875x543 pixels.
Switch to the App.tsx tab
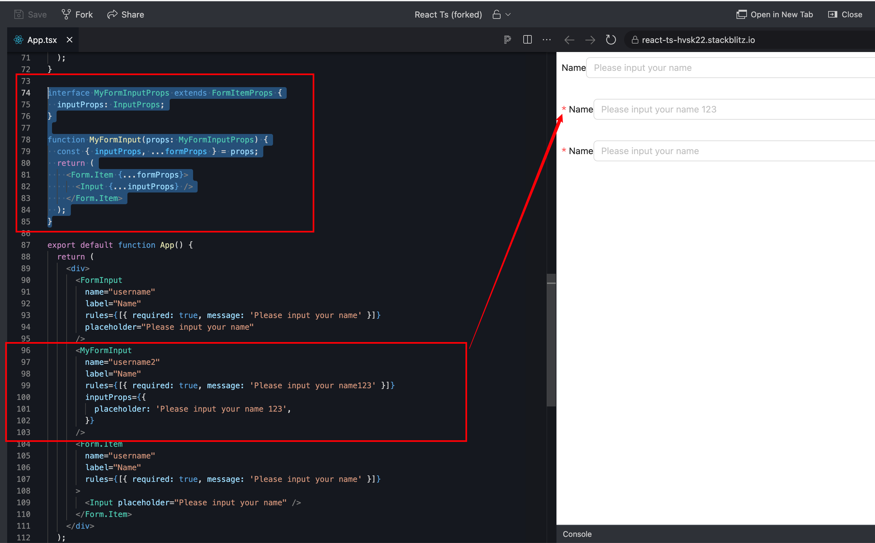(x=42, y=39)
